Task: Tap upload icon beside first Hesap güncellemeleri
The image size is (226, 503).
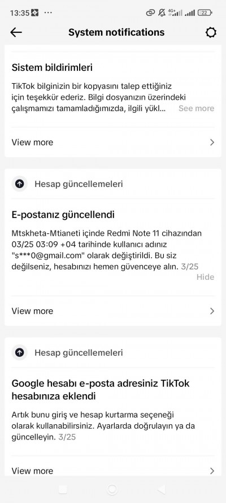Action: pos(20,184)
